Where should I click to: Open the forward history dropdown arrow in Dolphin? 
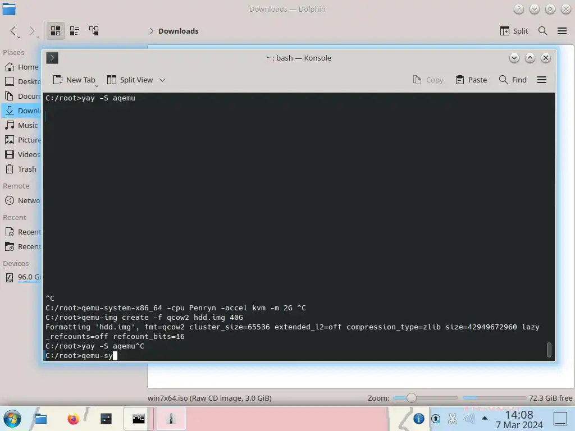tap(38, 37)
